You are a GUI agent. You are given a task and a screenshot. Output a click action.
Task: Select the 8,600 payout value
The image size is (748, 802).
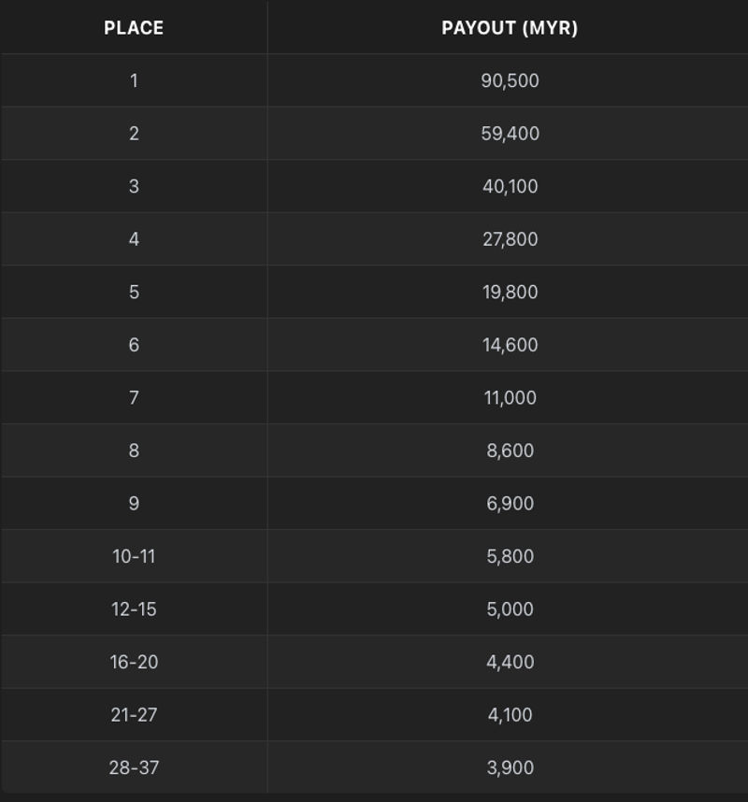tap(510, 451)
